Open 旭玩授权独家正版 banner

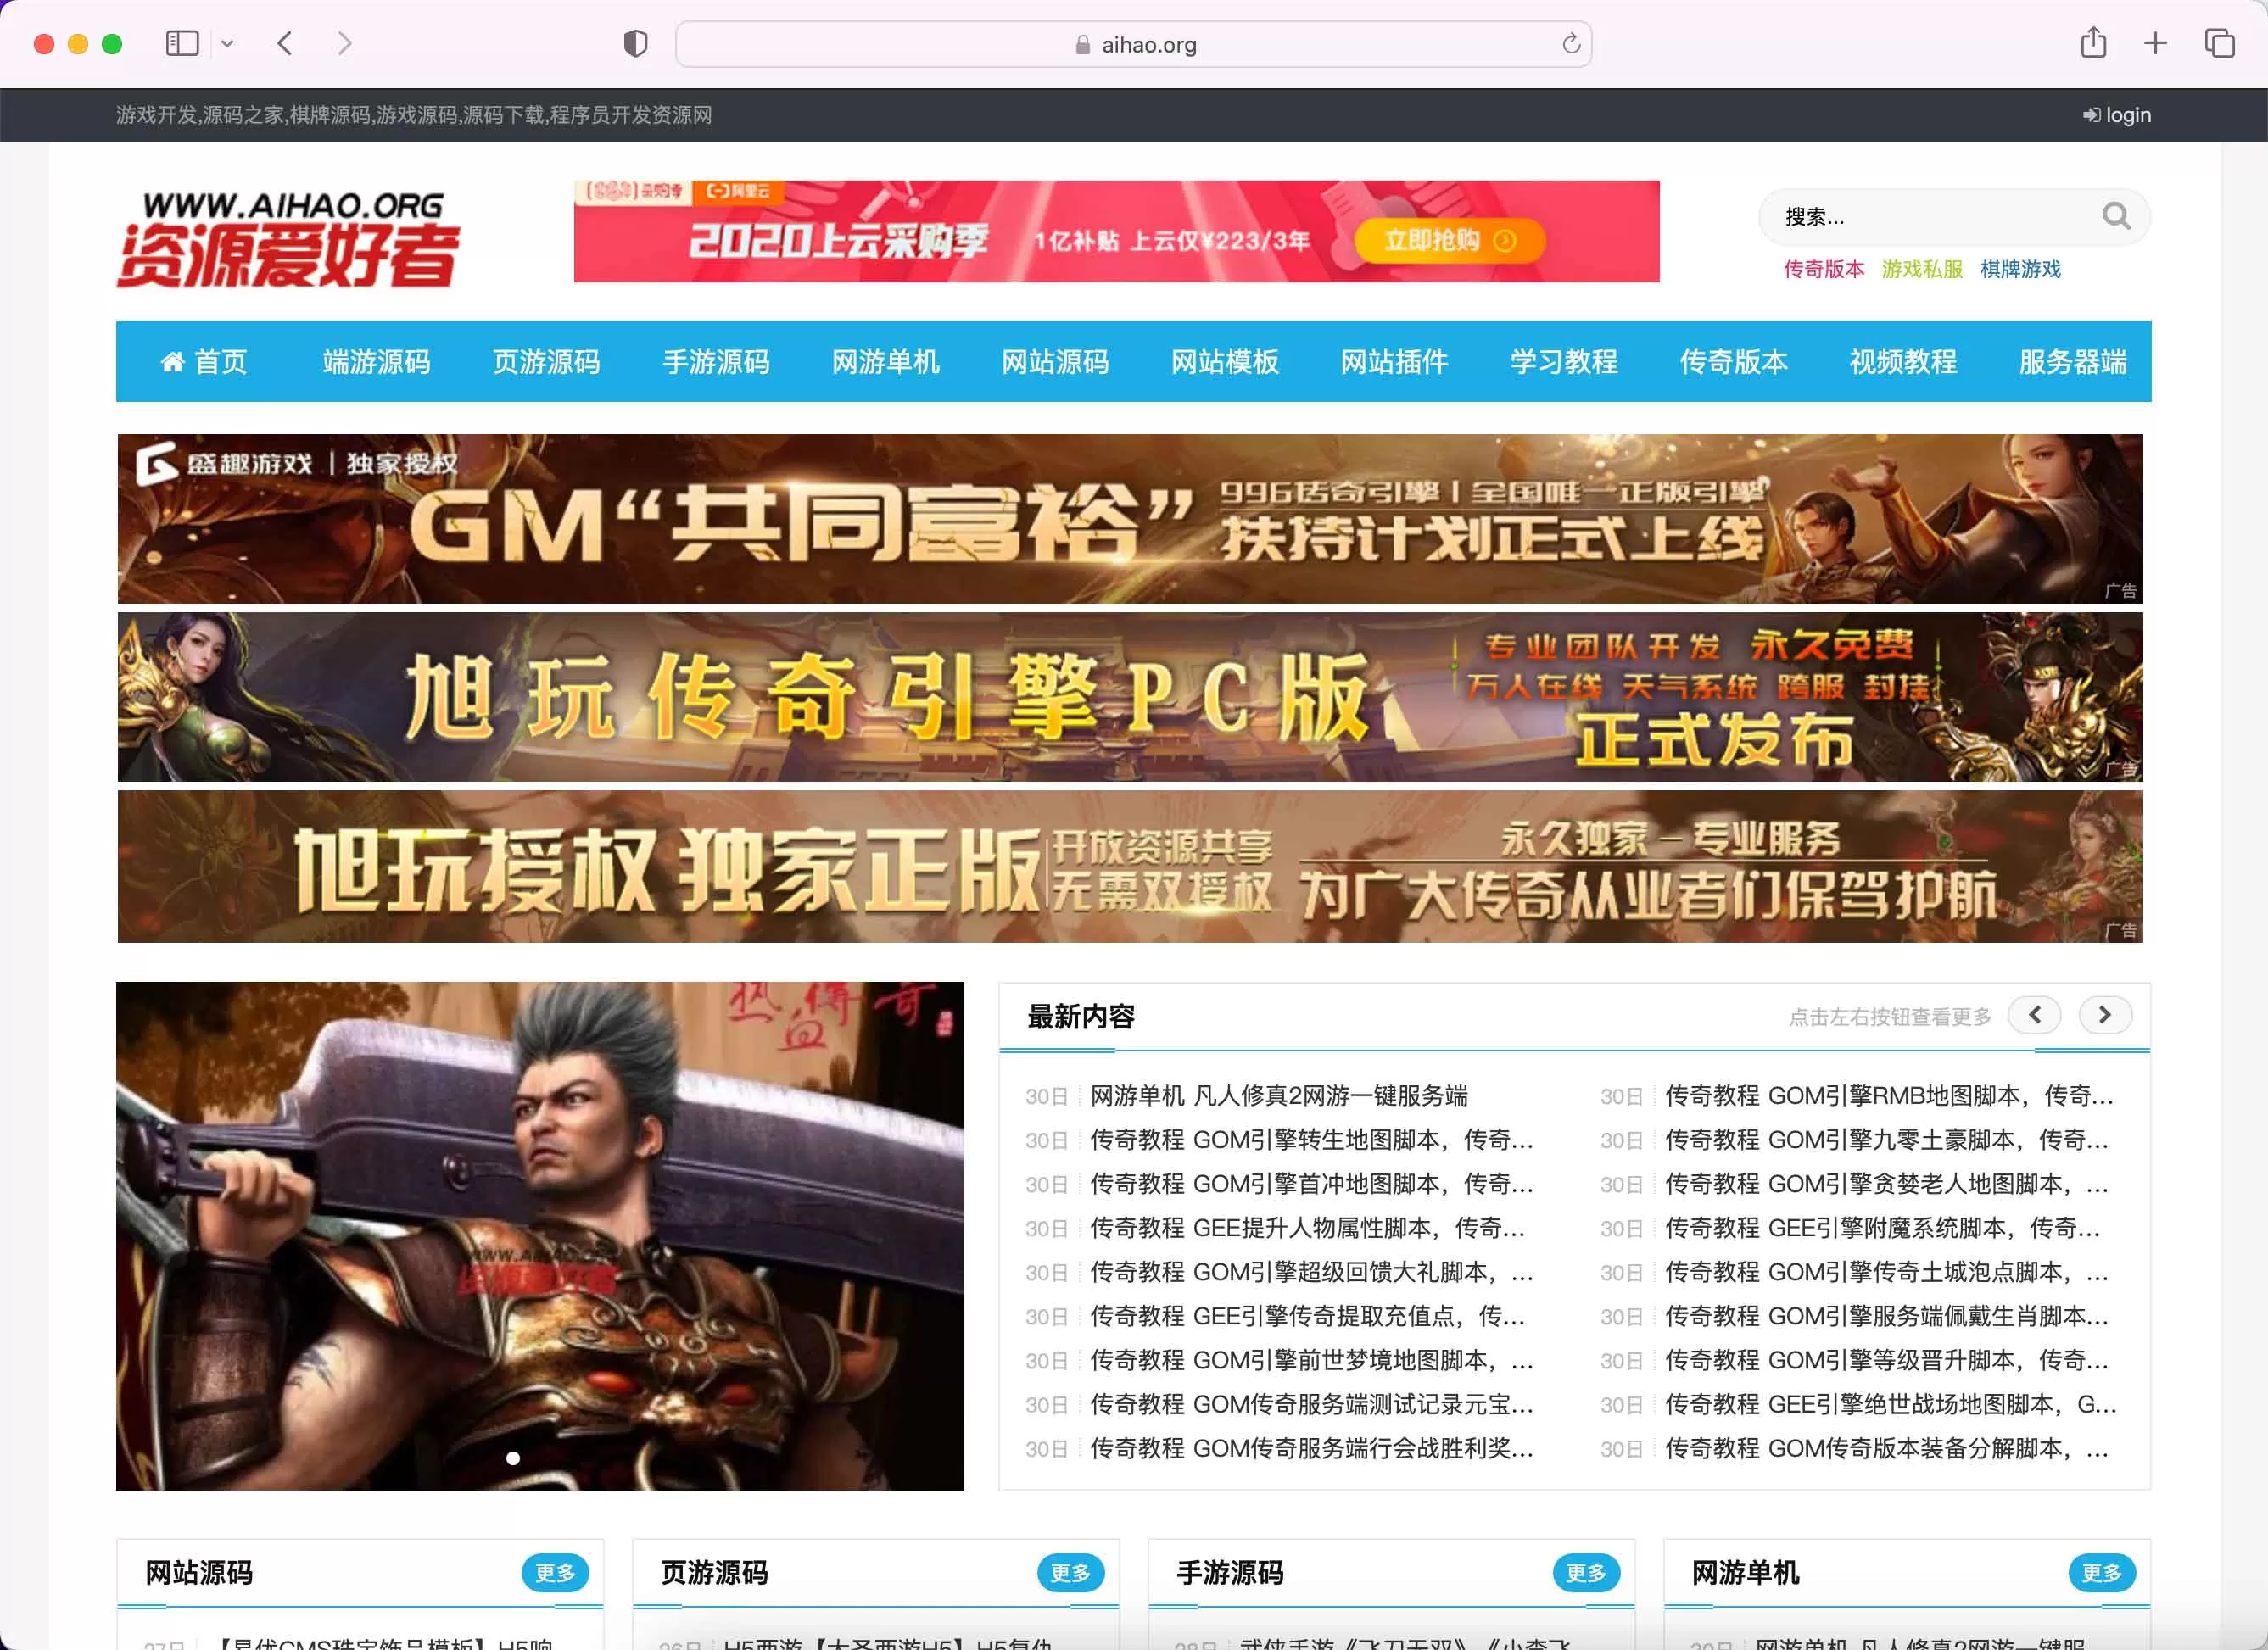pos(1130,867)
